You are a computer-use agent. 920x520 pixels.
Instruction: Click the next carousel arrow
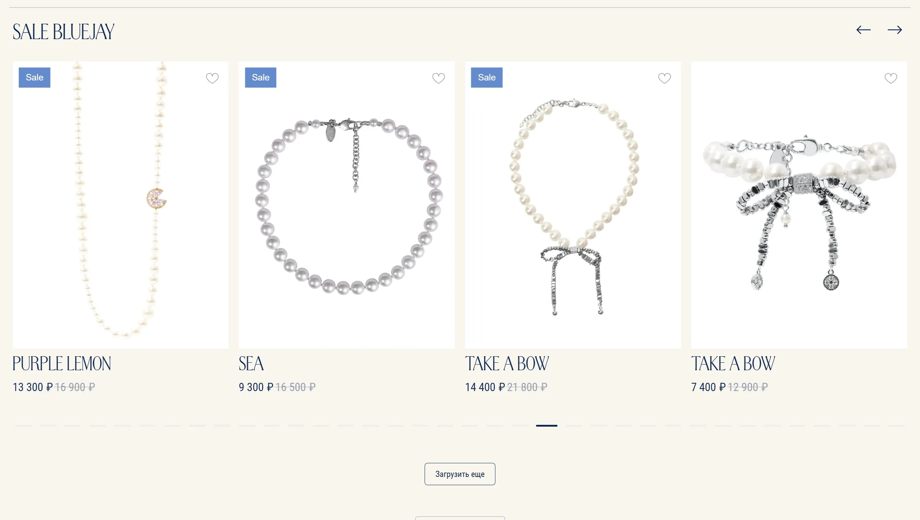(894, 30)
